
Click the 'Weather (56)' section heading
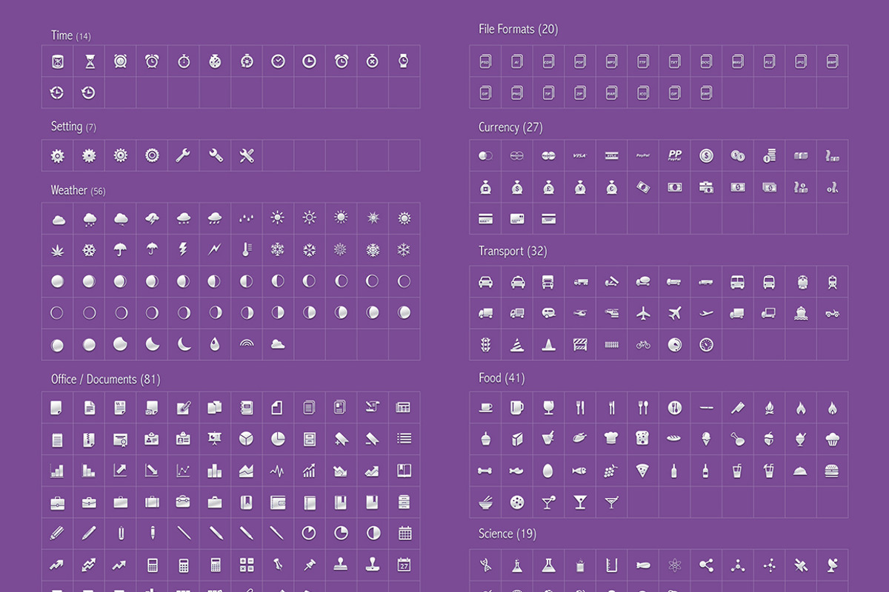(78, 190)
